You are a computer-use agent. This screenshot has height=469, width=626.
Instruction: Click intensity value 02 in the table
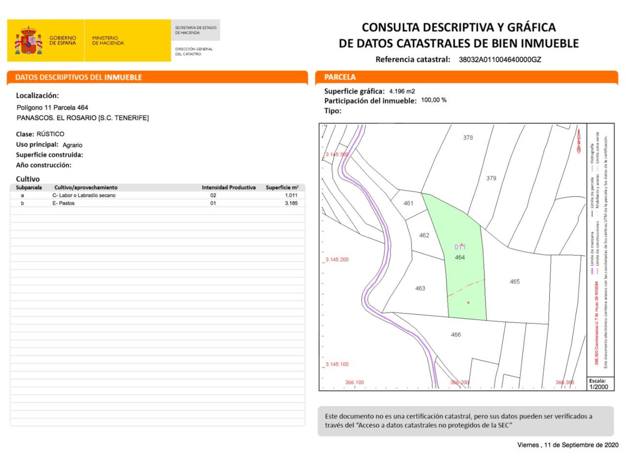(213, 195)
